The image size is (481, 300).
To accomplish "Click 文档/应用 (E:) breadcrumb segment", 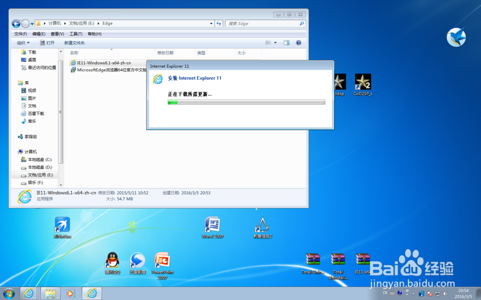I will tap(81, 23).
